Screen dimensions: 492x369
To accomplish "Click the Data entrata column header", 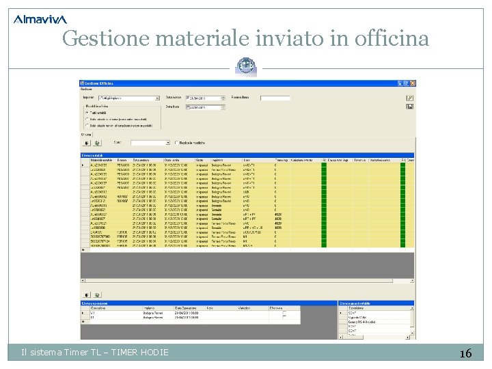I will tap(148, 161).
